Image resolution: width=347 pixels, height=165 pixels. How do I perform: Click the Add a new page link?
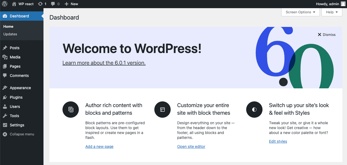[99, 147]
